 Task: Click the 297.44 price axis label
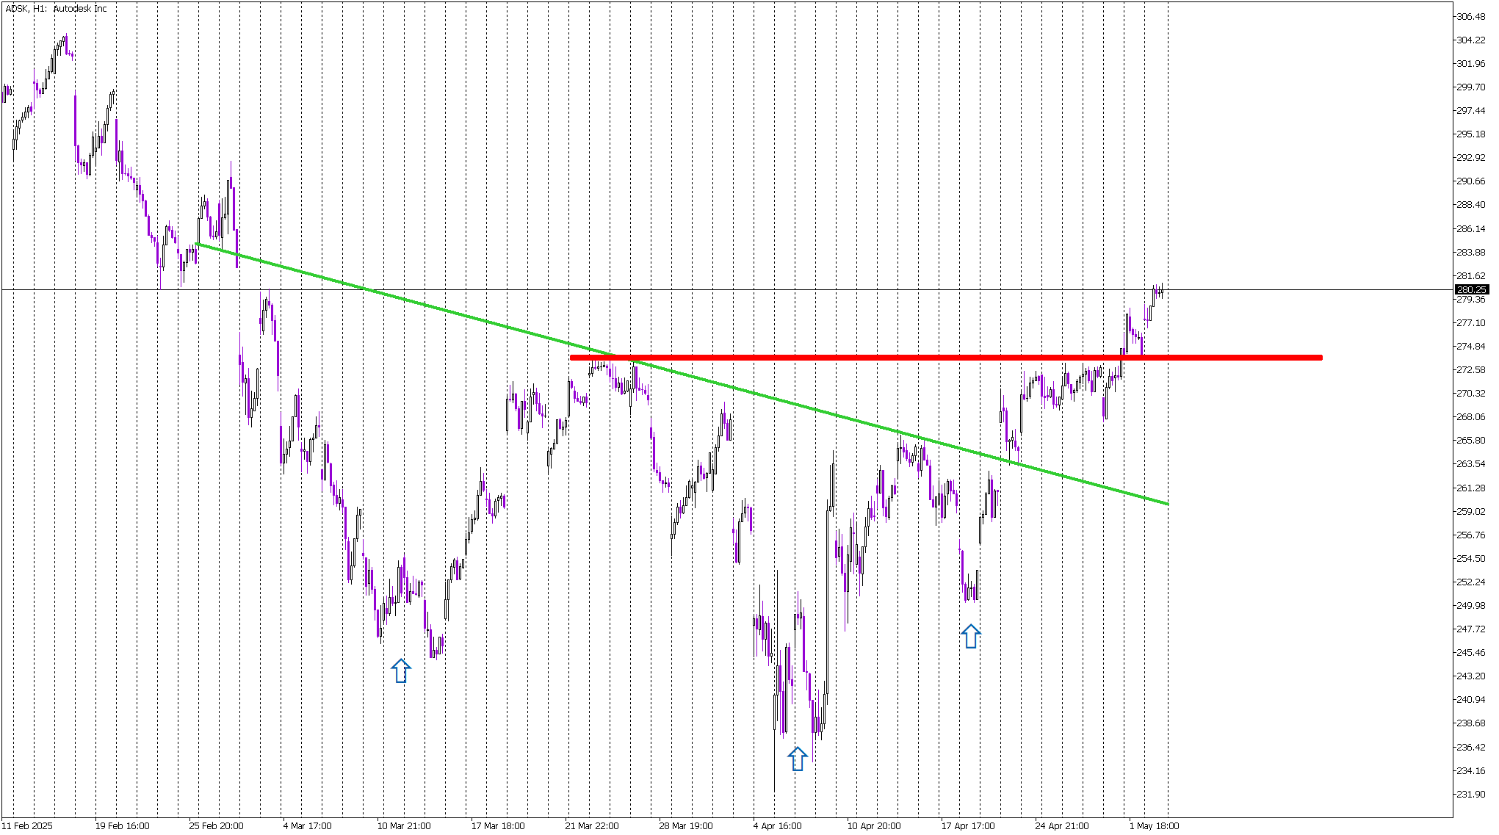(x=1471, y=111)
